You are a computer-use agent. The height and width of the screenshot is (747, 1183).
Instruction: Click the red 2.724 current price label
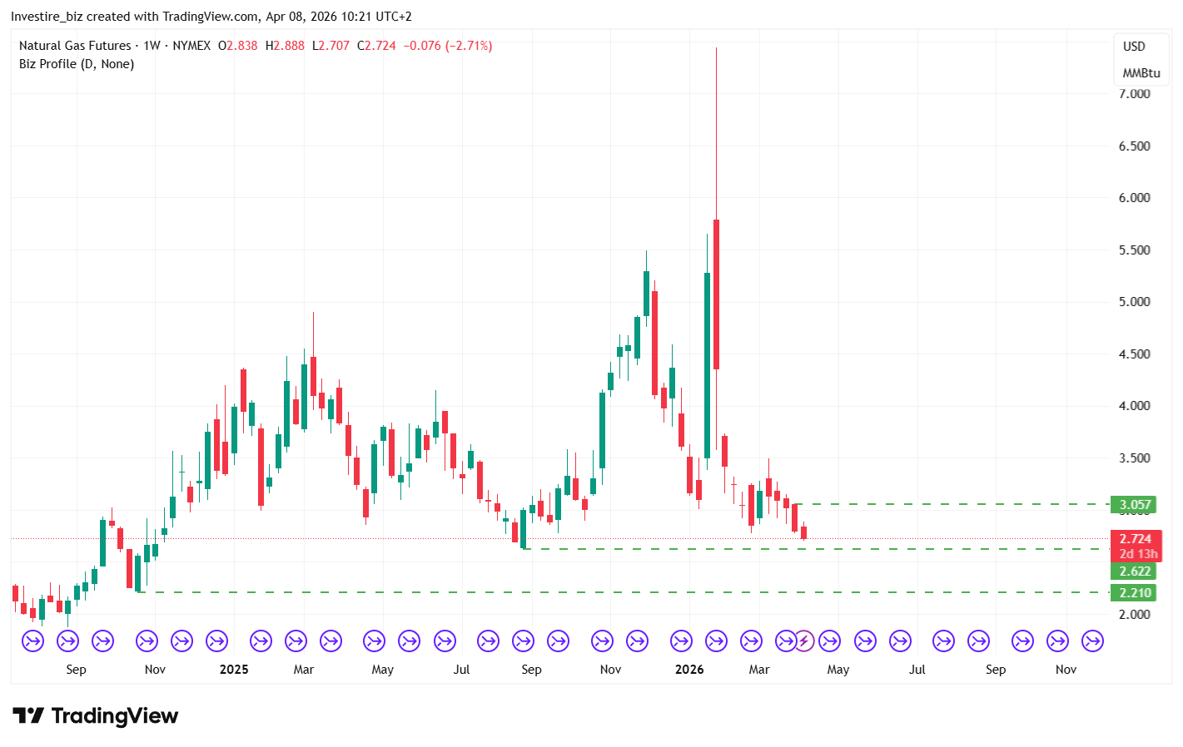(1135, 539)
